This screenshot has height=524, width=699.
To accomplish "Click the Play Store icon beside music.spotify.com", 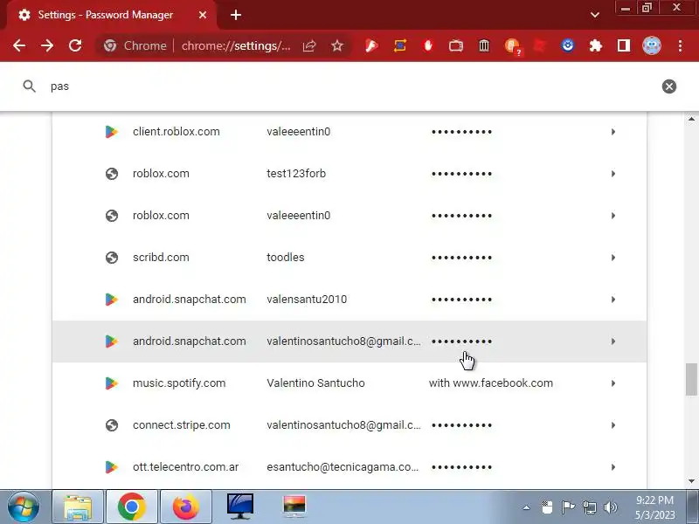I will click(112, 383).
